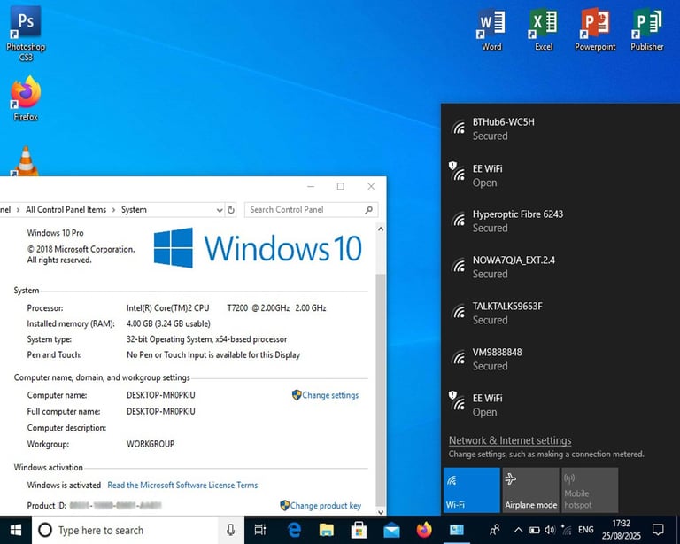Open the Excel desktop shortcut
680x544 pixels.
coord(544,29)
